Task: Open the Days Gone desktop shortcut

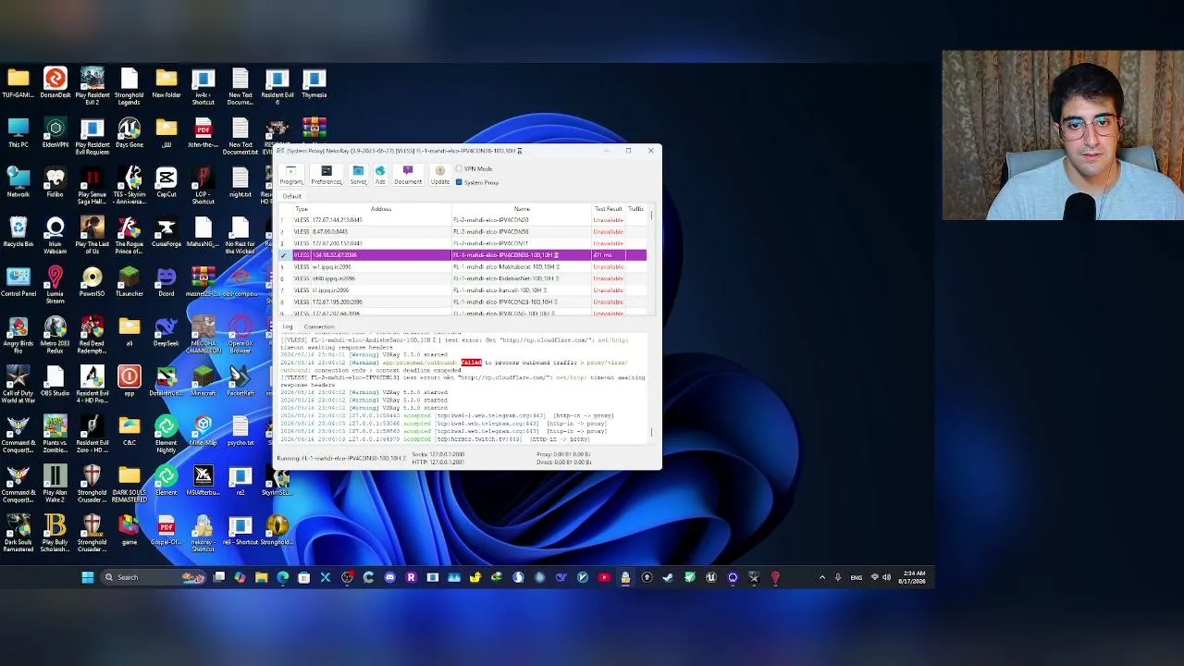Action: [x=129, y=132]
